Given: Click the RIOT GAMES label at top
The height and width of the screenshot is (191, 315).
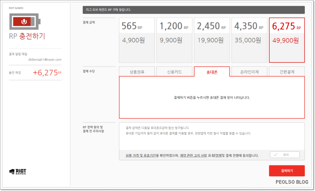Looking at the screenshot, I should pyautogui.click(x=16, y=8).
